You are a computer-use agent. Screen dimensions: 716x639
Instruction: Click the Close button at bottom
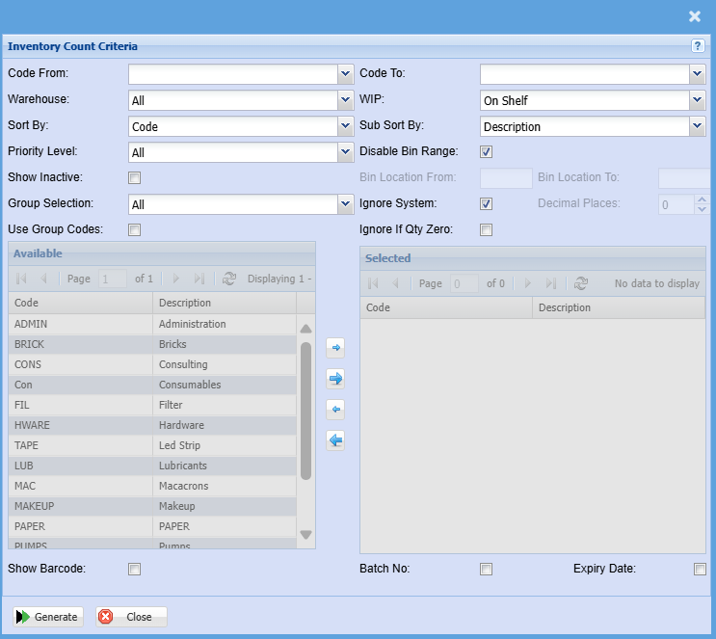[x=131, y=617]
